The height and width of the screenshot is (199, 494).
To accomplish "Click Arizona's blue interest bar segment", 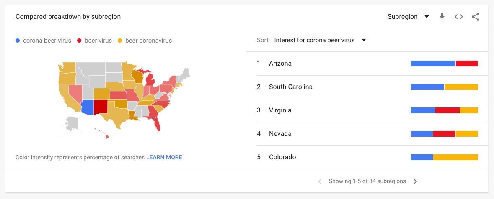I will tap(433, 64).
